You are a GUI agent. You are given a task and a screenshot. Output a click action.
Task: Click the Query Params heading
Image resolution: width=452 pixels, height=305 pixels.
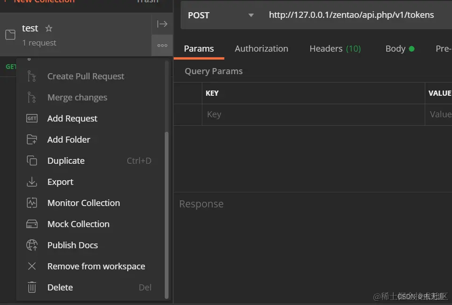click(214, 71)
